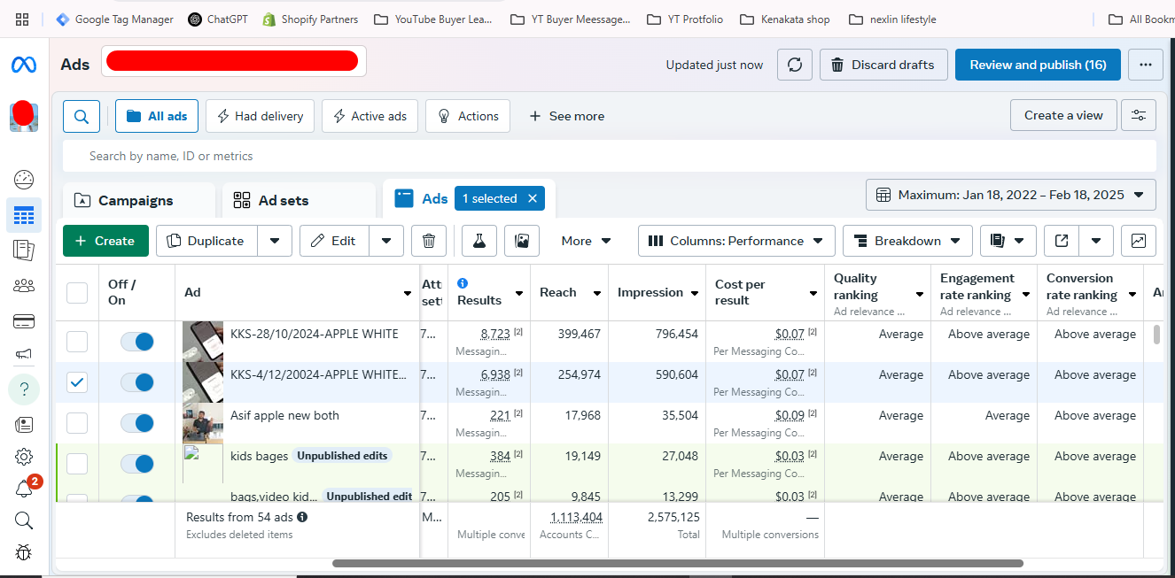The image size is (1175, 578).
Task: Open the export share icon
Action: (1062, 241)
